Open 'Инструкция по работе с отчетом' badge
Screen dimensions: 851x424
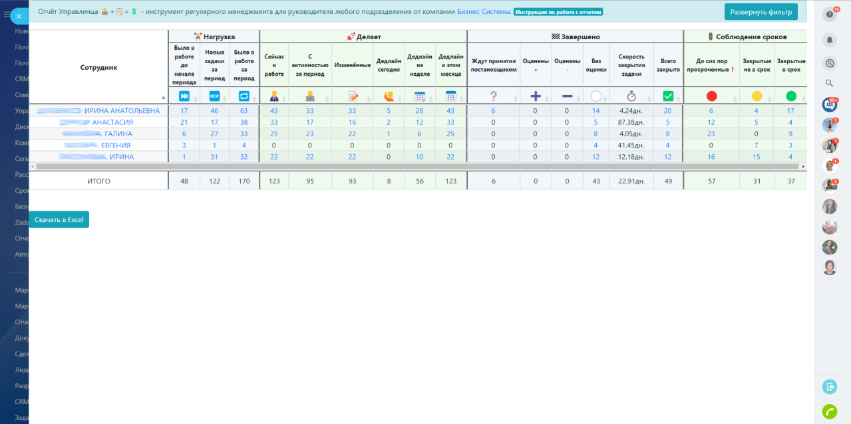pos(558,12)
